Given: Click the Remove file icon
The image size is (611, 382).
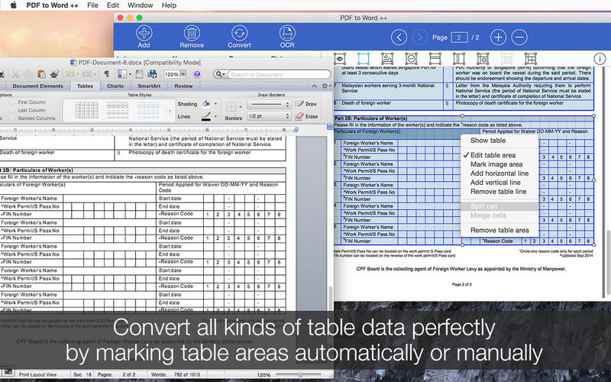Looking at the screenshot, I should (192, 34).
